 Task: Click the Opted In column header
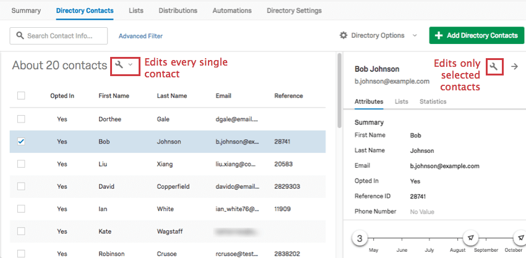click(62, 96)
